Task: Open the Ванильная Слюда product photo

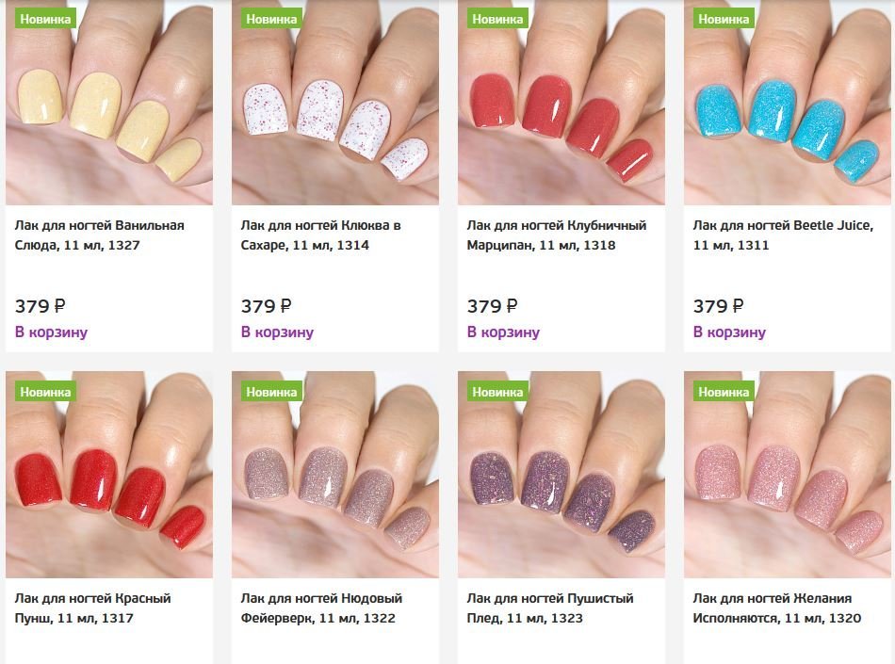Action: click(x=109, y=103)
